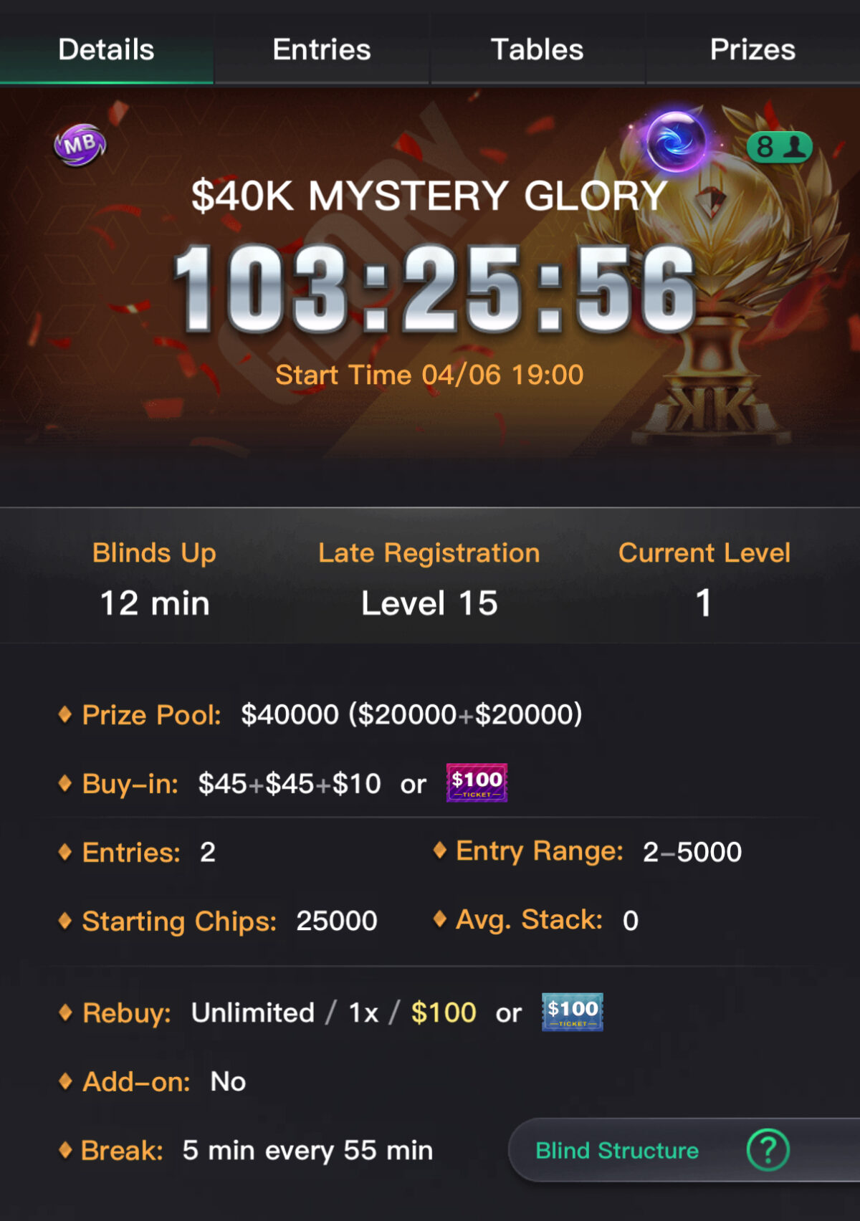This screenshot has height=1221, width=860.
Task: Go to the Prizes tab
Action: [752, 49]
